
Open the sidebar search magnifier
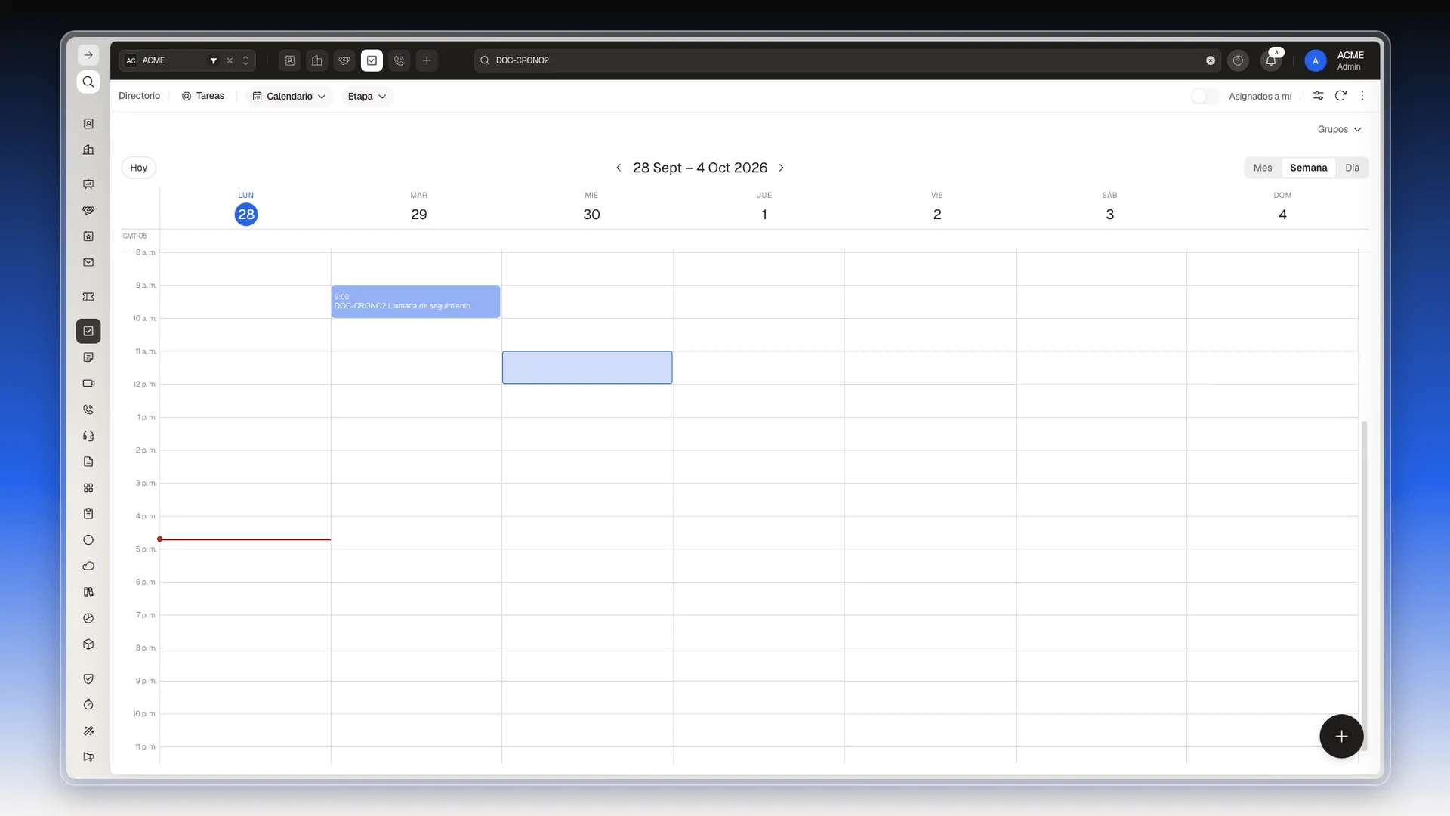coord(88,82)
